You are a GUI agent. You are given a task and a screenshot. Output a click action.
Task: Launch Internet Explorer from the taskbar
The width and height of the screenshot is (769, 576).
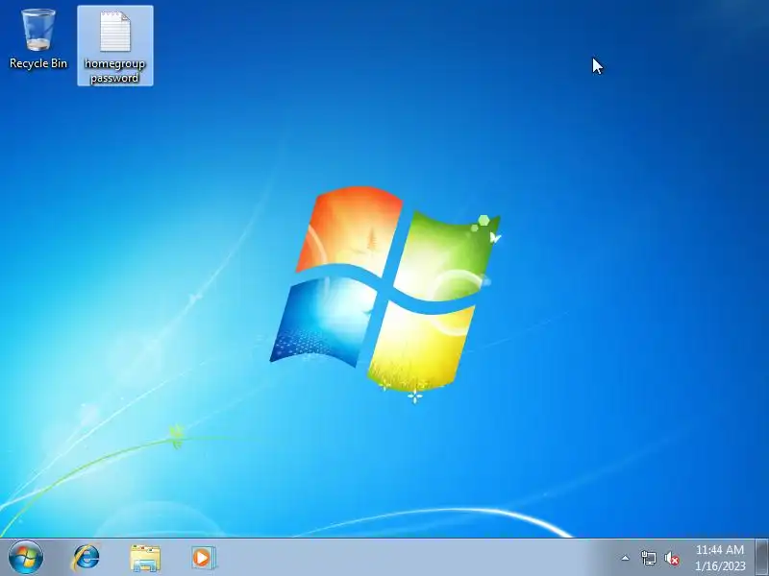click(86, 558)
